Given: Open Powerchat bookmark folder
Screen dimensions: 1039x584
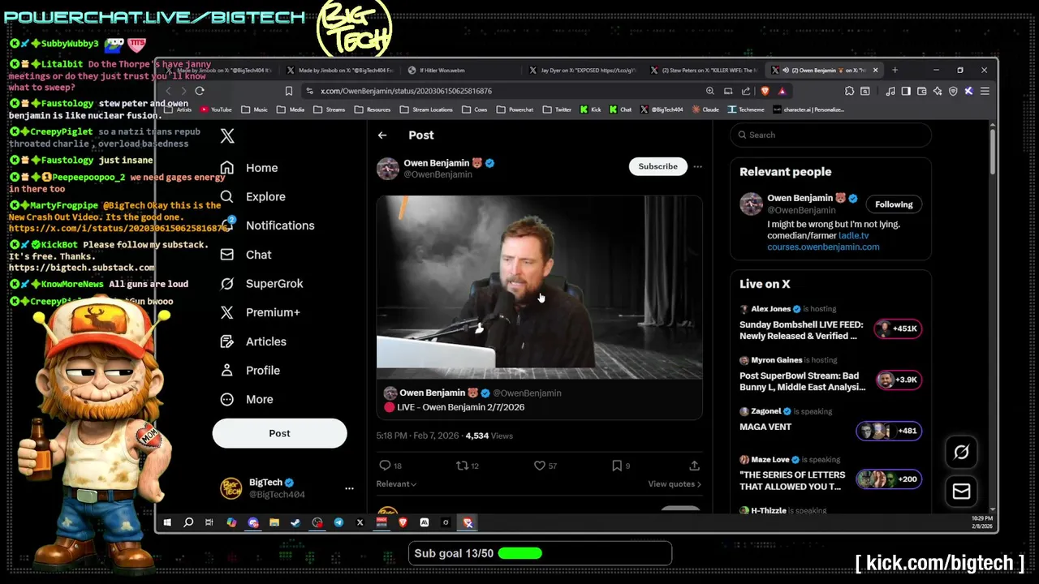Looking at the screenshot, I should 515,109.
